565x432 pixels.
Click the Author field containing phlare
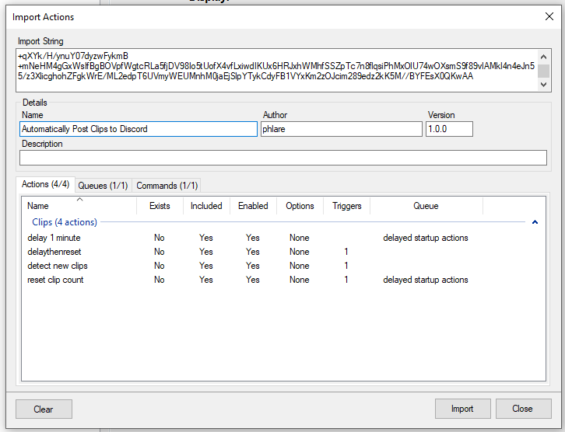click(x=341, y=129)
